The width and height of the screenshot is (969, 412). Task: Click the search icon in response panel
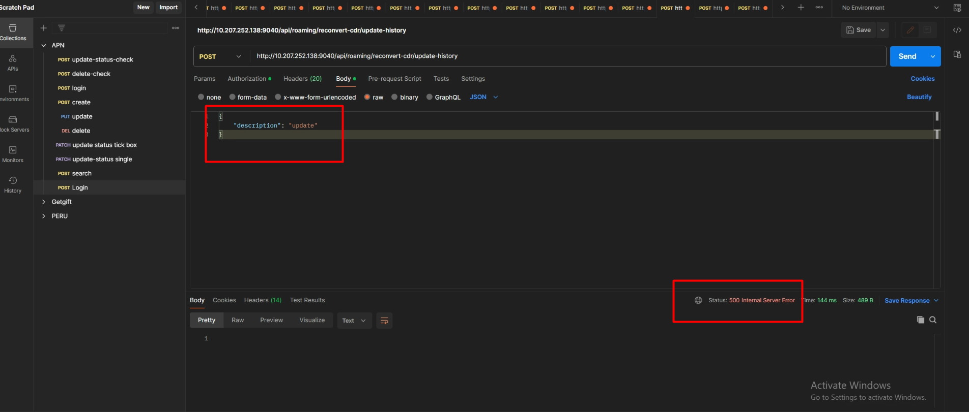tap(933, 320)
